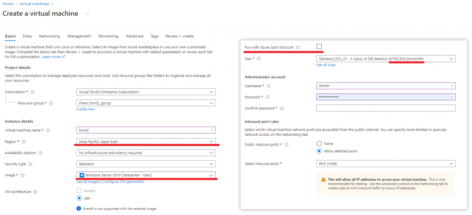
Task: Open the Security type dropdown
Action: [146, 164]
